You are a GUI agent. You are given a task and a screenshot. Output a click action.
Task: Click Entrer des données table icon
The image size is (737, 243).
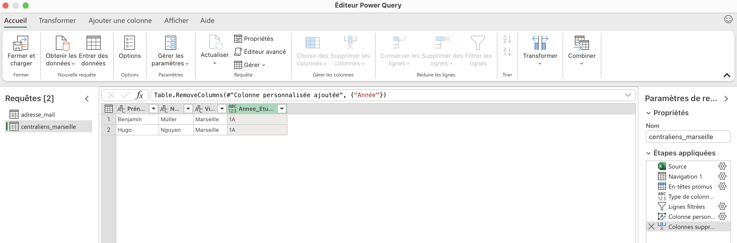point(94,43)
